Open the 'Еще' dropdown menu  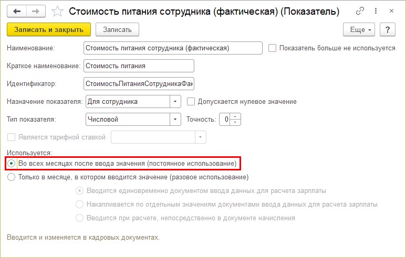pyautogui.click(x=359, y=29)
